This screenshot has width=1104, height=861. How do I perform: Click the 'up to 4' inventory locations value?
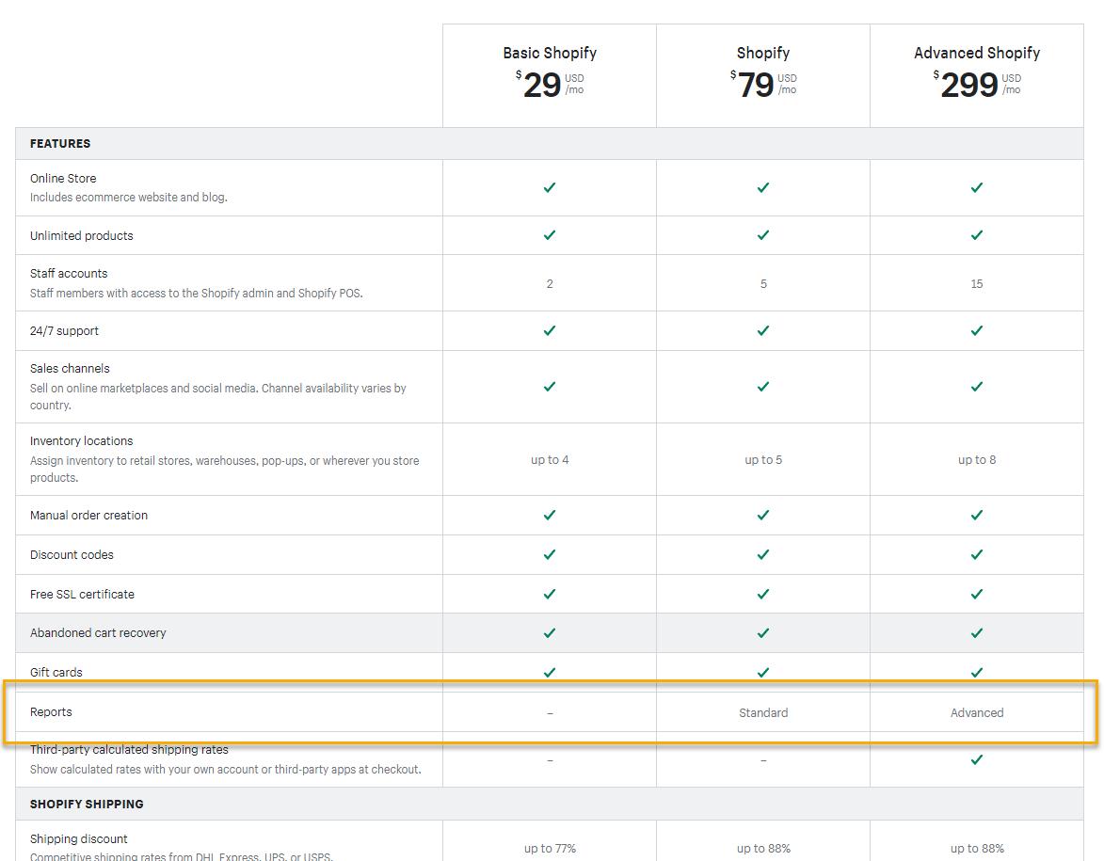550,460
